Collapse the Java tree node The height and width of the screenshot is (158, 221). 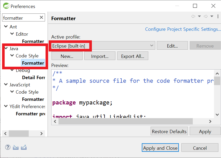point(6,48)
